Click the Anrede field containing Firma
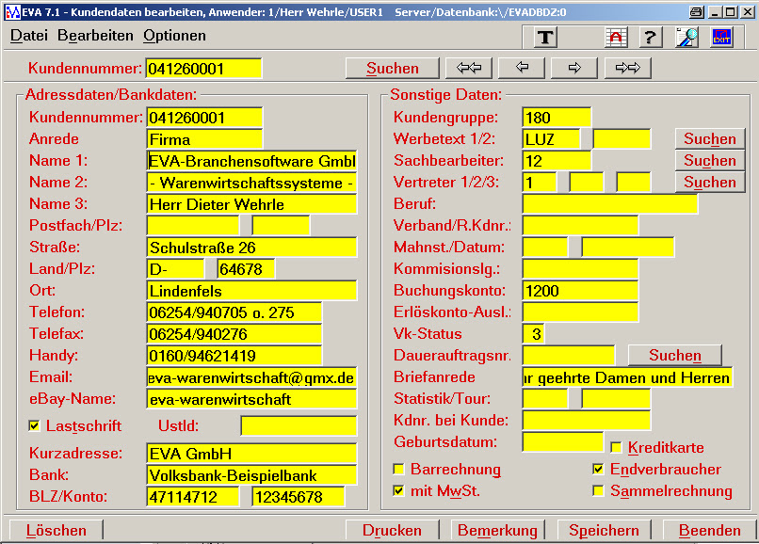 click(x=204, y=139)
